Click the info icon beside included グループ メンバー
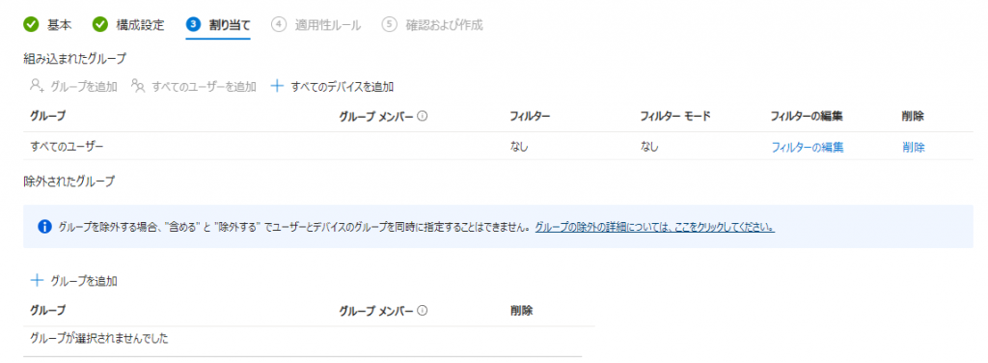Viewport: 988px width, 363px height. pos(423,116)
